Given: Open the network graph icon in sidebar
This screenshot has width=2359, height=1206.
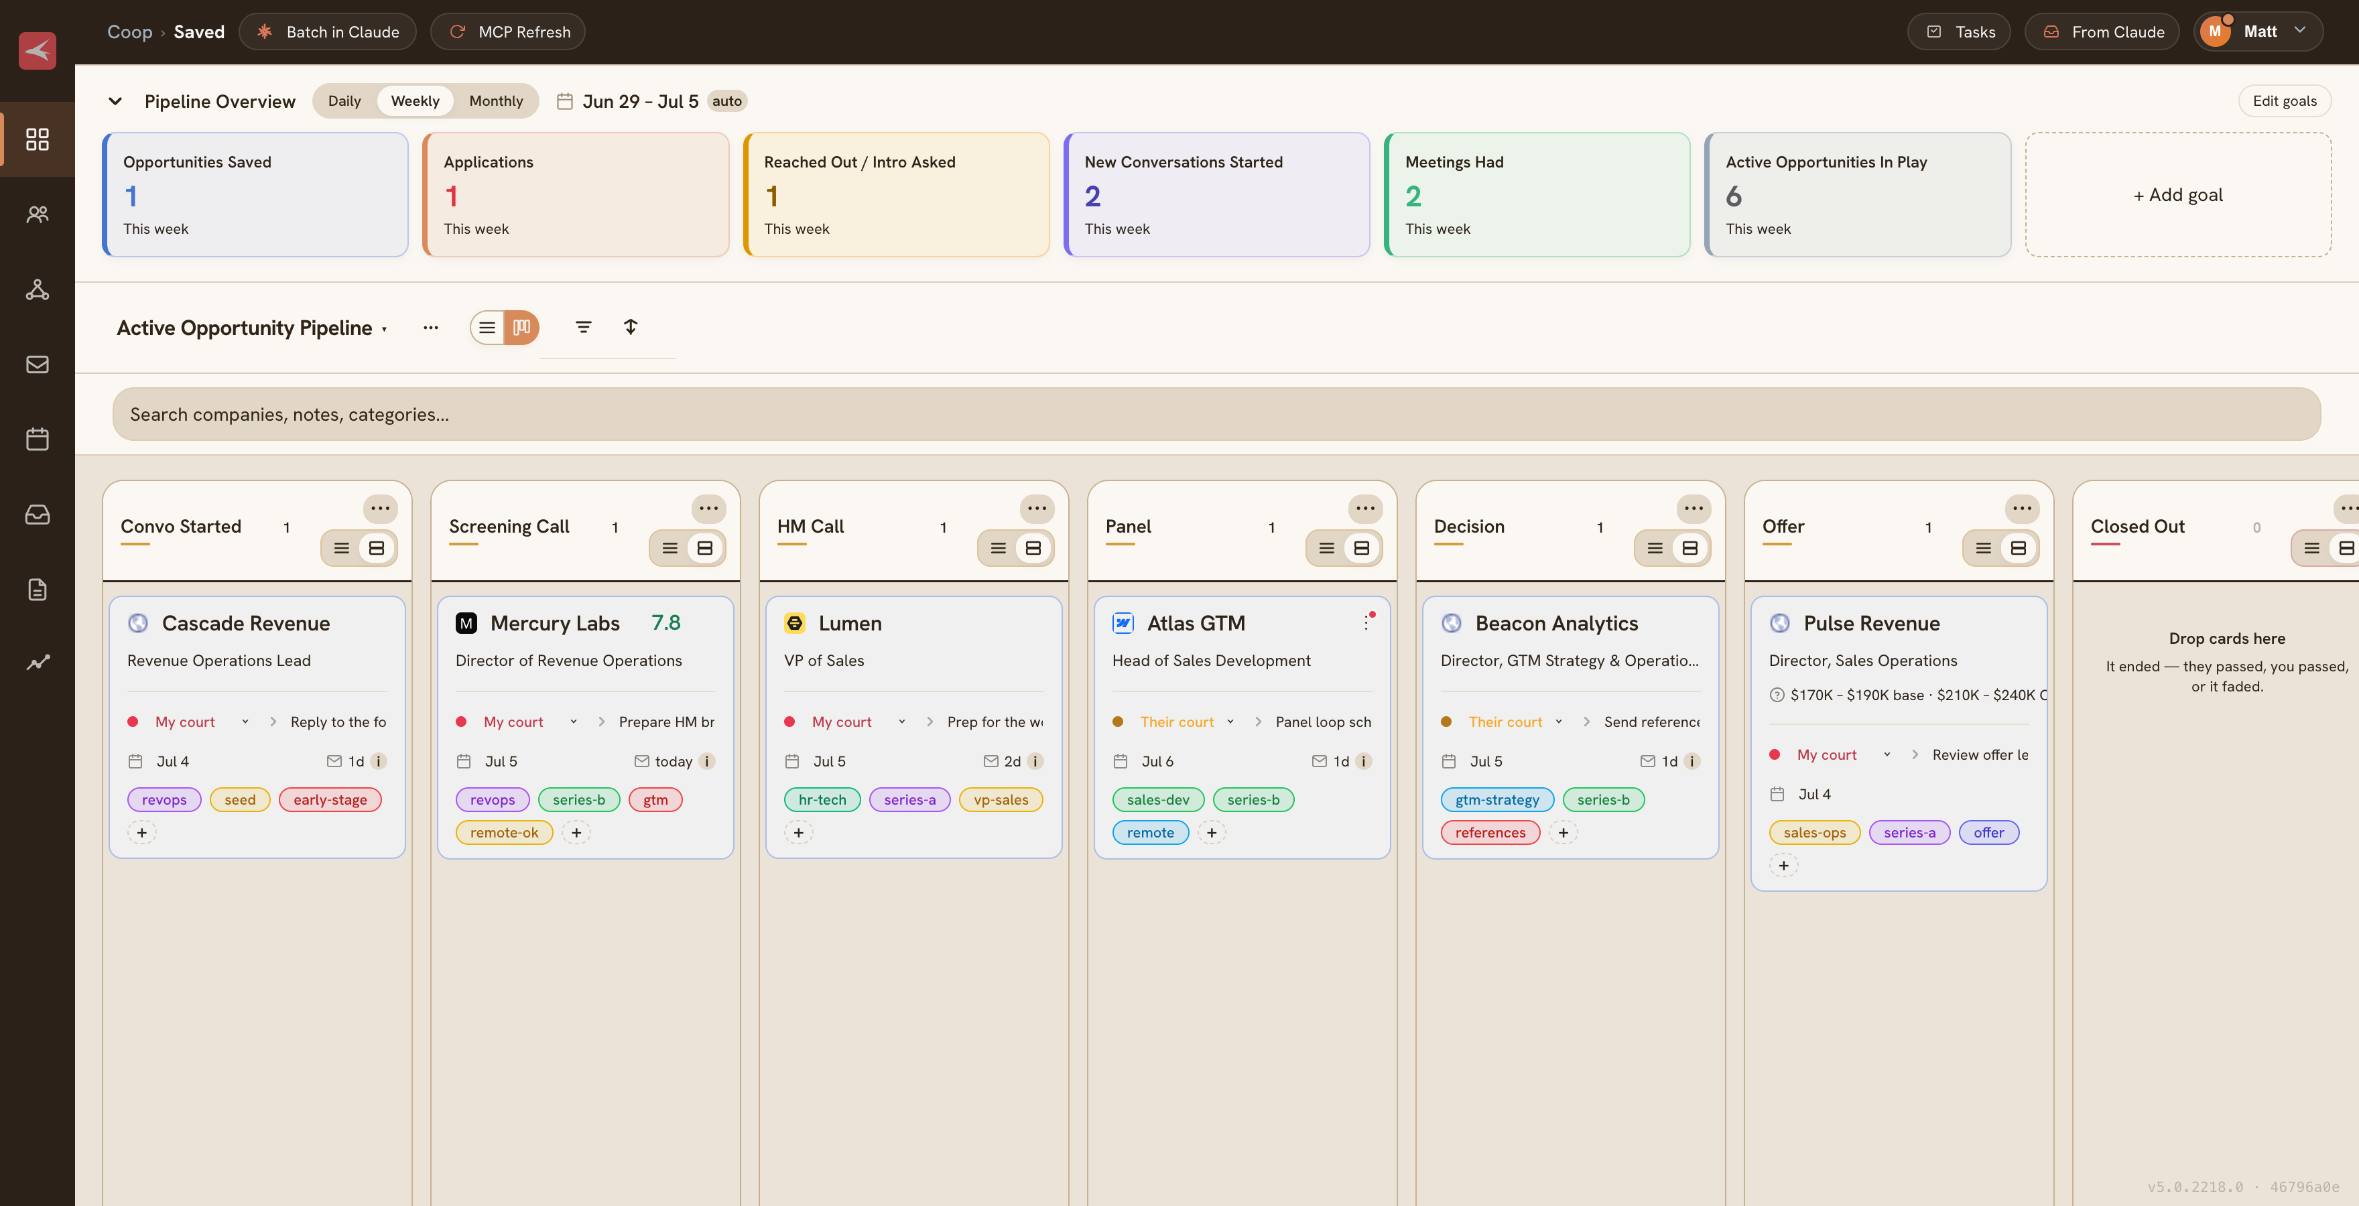Looking at the screenshot, I should point(38,289).
